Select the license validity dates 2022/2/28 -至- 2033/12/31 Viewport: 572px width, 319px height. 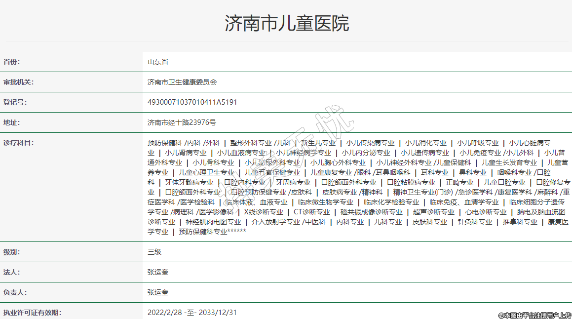pyautogui.click(x=192, y=313)
